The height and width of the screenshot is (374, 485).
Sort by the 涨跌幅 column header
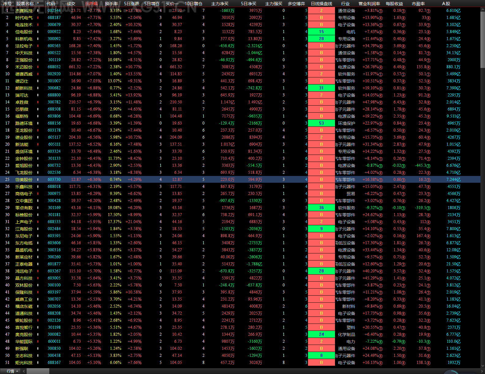pyautogui.click(x=91, y=4)
